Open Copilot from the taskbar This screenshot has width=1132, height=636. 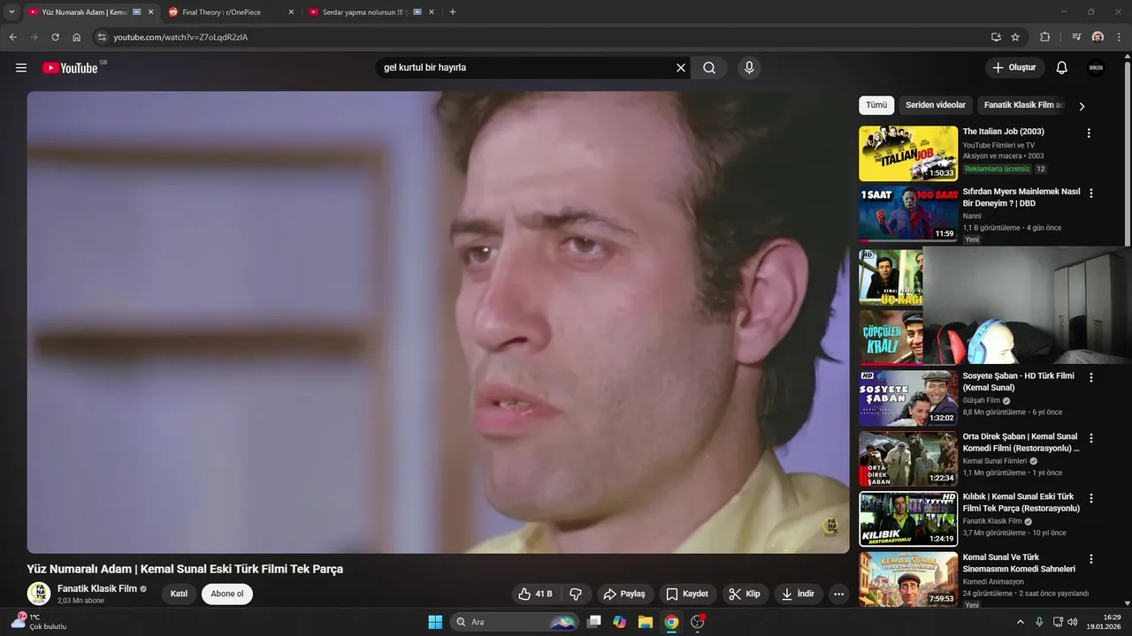point(620,622)
